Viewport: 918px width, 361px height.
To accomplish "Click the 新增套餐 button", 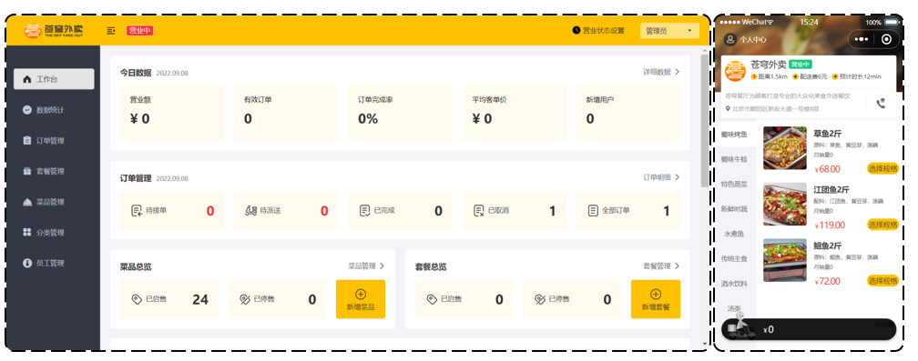I will coord(656,299).
